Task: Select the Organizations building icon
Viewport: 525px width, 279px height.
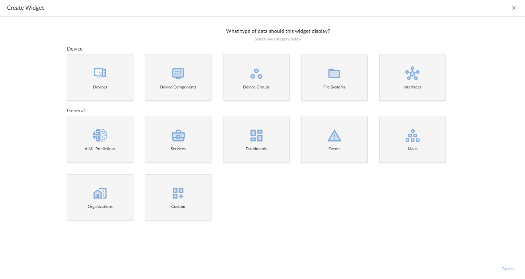Action: (x=100, y=193)
